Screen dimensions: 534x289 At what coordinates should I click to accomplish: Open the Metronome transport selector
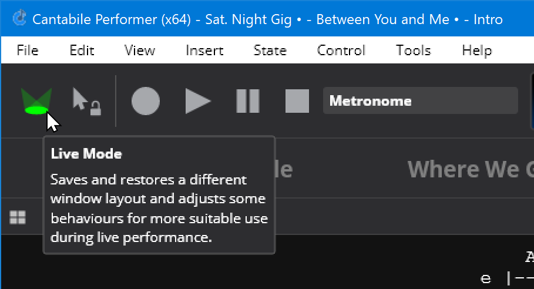pos(420,101)
